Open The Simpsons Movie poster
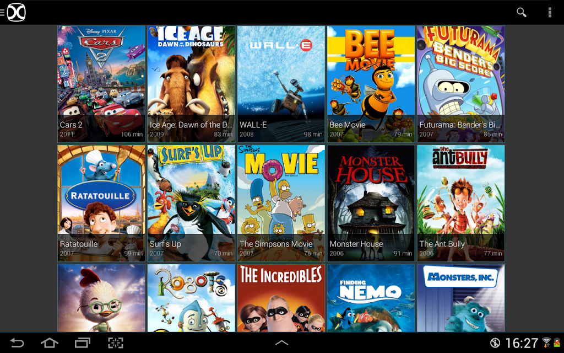 pyautogui.click(x=281, y=203)
